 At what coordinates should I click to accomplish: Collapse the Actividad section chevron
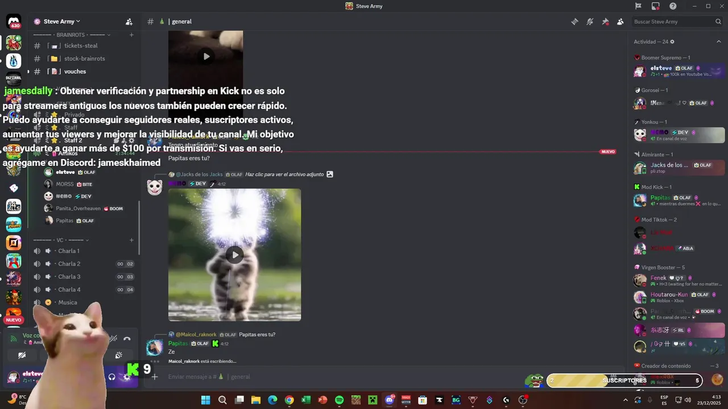718,41
